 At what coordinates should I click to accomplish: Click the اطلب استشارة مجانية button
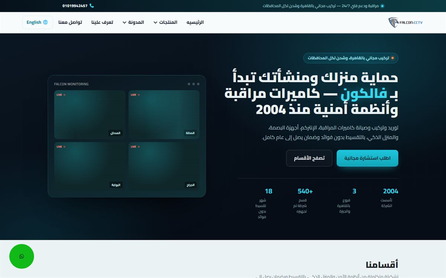[367, 158]
